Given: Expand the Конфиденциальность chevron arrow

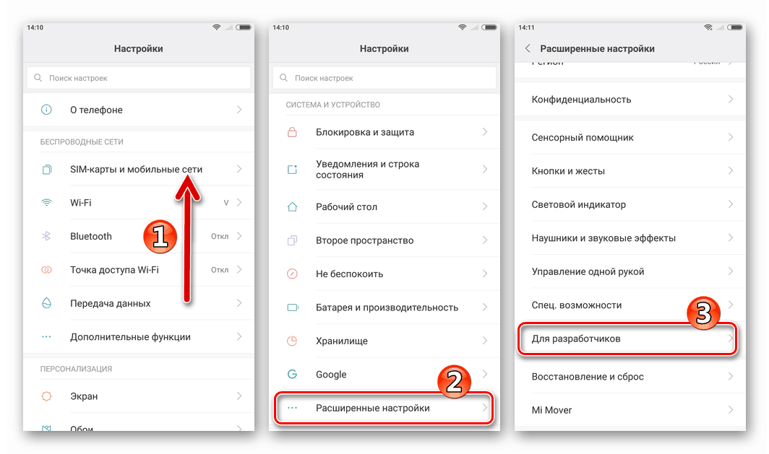Looking at the screenshot, I should 730,100.
